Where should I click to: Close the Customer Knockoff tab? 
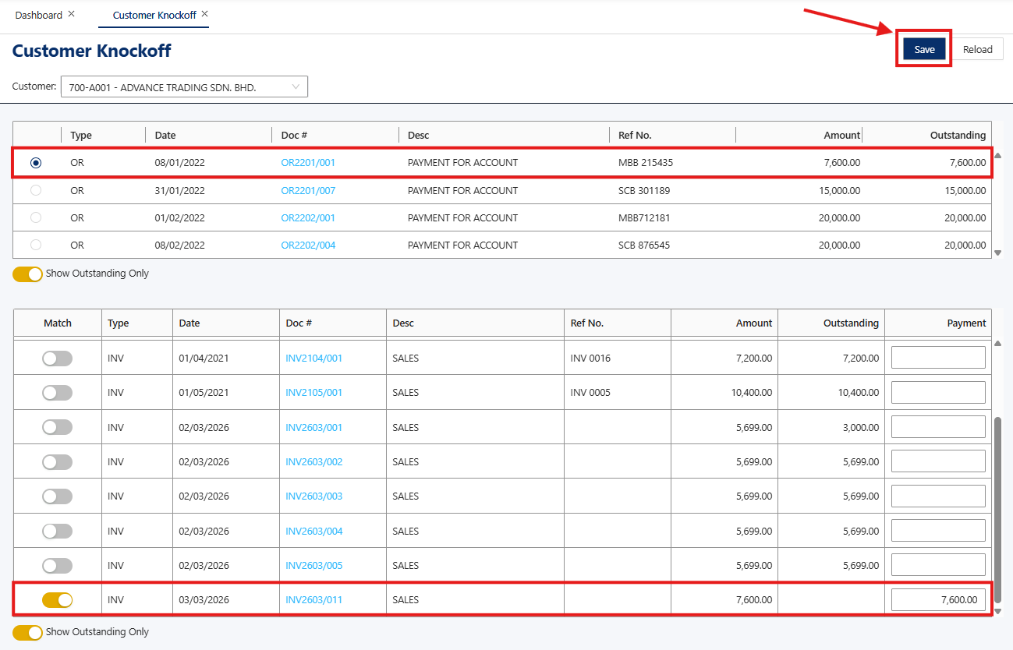pyautogui.click(x=204, y=14)
